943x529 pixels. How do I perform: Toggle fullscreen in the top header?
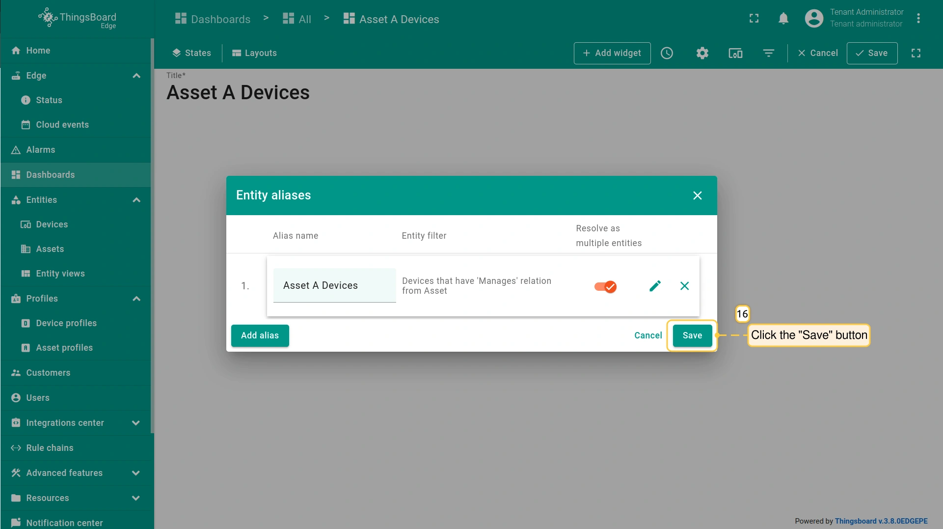click(754, 19)
